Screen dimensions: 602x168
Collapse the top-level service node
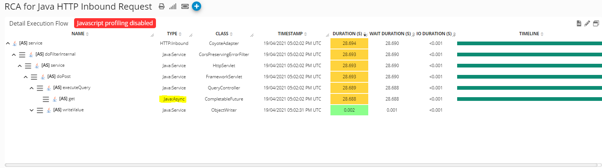8,43
